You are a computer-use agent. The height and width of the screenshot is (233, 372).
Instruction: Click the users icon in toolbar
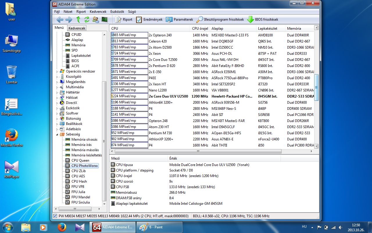(x=96, y=20)
